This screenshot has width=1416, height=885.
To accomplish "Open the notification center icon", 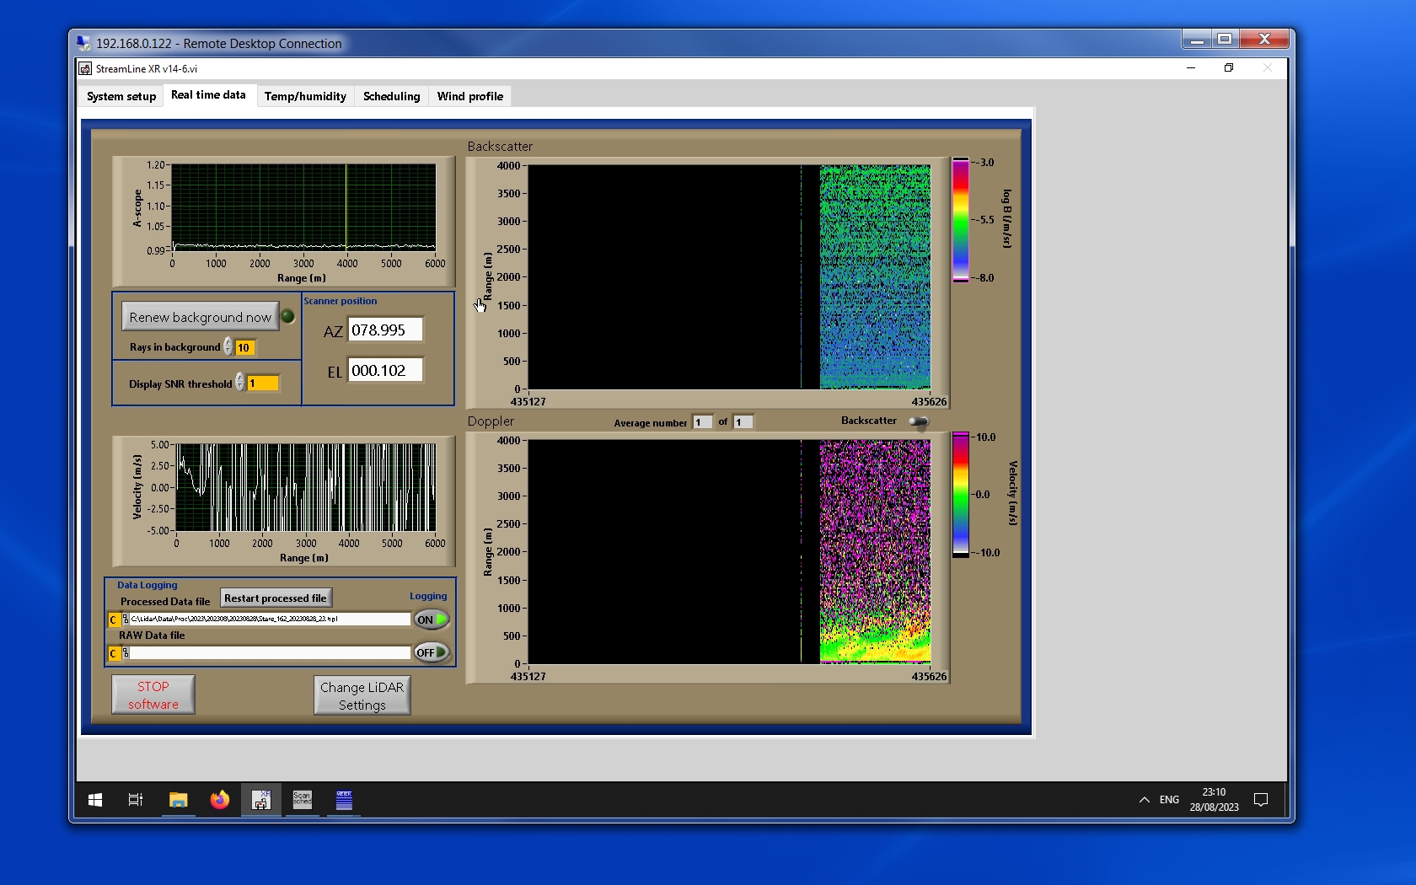I will tap(1261, 800).
